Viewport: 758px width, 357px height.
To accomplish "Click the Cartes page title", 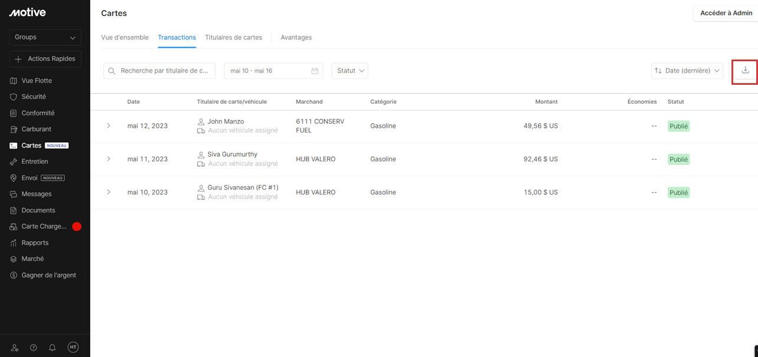I will 114,13.
